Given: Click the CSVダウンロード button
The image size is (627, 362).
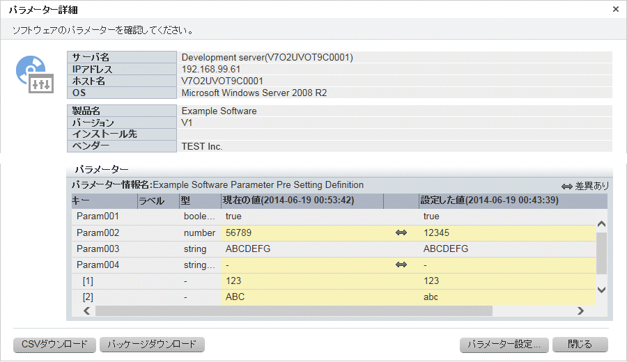Looking at the screenshot, I should (x=54, y=345).
